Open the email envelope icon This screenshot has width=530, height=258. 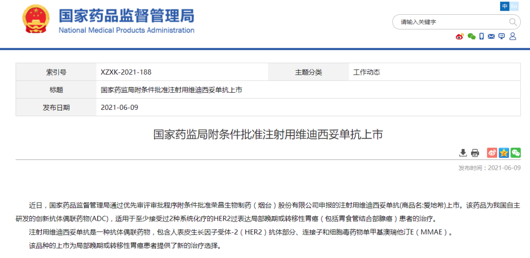pyautogui.click(x=491, y=36)
